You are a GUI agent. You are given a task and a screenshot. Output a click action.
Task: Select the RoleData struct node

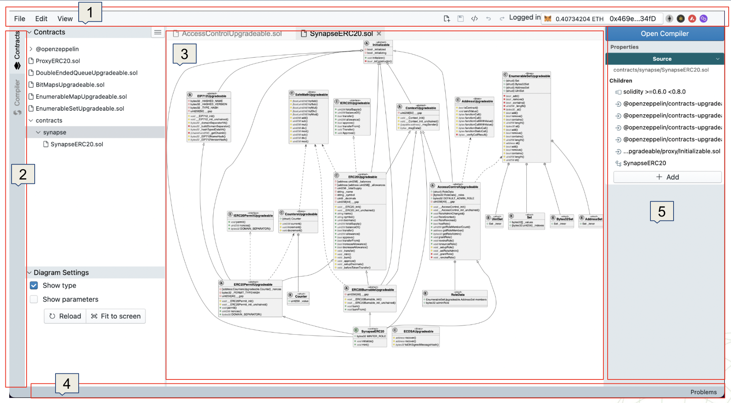[455, 298]
